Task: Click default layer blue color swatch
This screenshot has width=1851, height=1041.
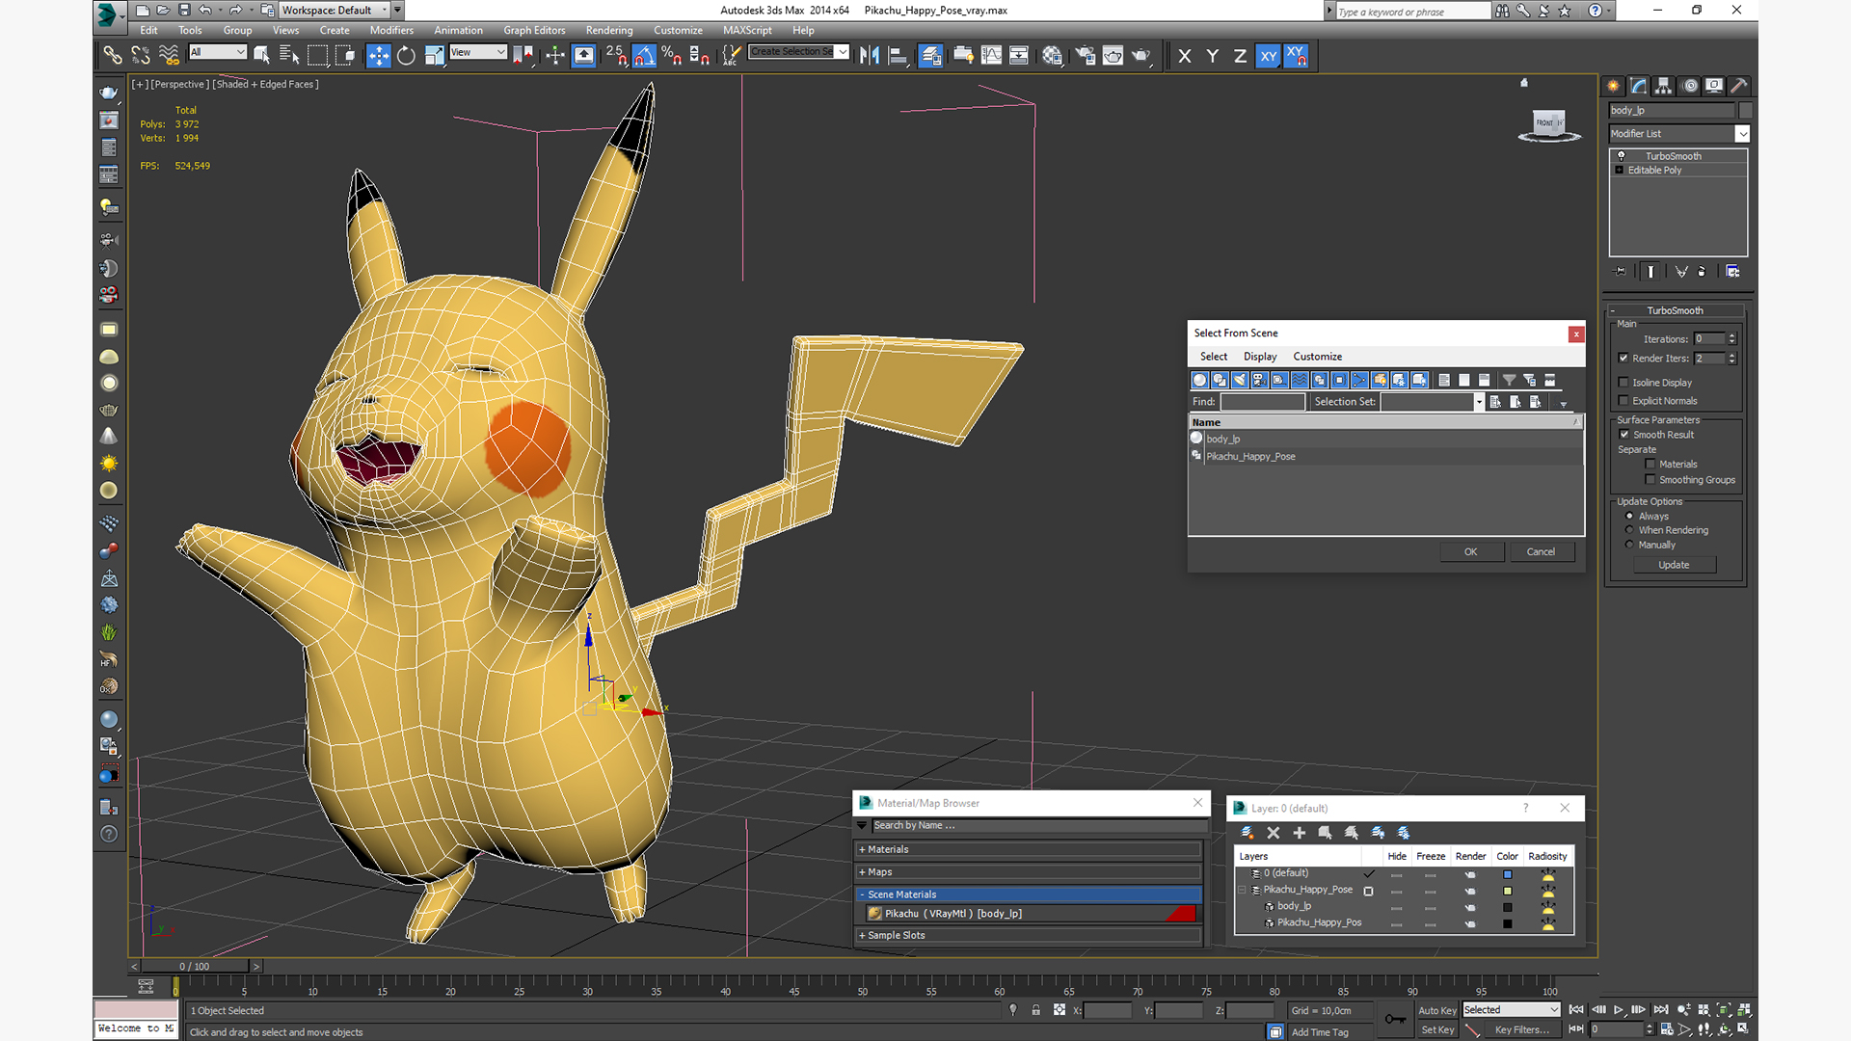Action: coord(1508,874)
